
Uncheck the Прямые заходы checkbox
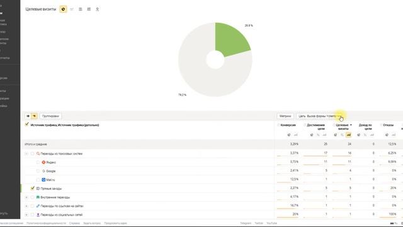point(32,189)
